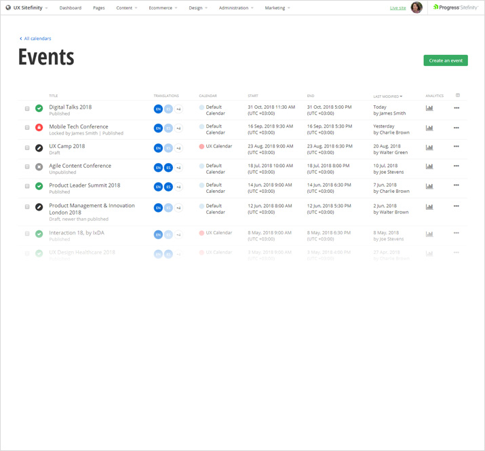Open actions menu for Interaction 18 event
The height and width of the screenshot is (451, 485).
tap(457, 233)
